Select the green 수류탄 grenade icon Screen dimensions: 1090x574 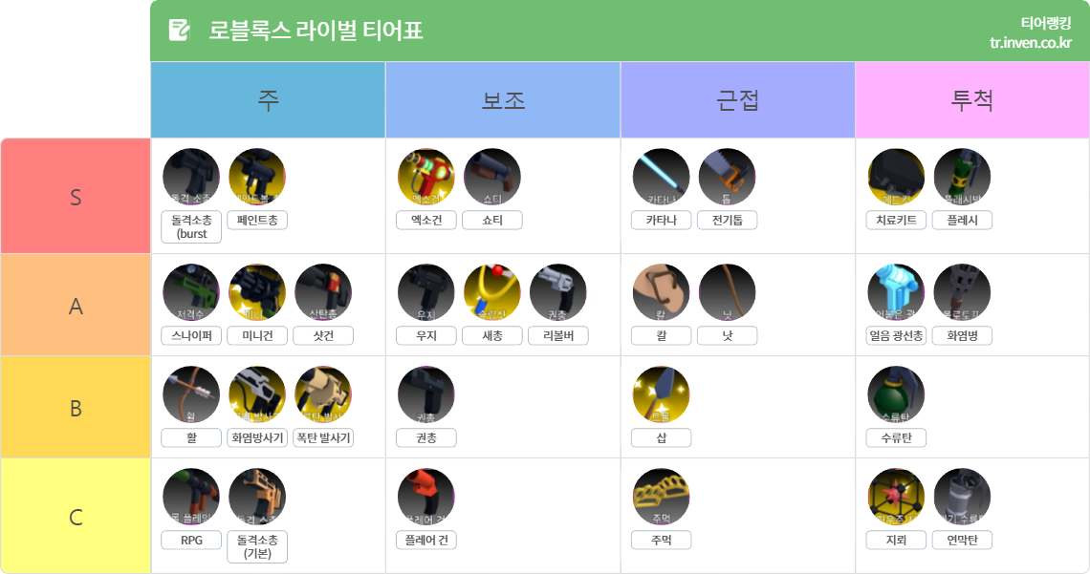click(896, 394)
